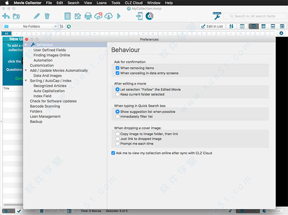This screenshot has width=288, height=215.
Task: Click the disc scan circular icon
Action: pos(149,16)
